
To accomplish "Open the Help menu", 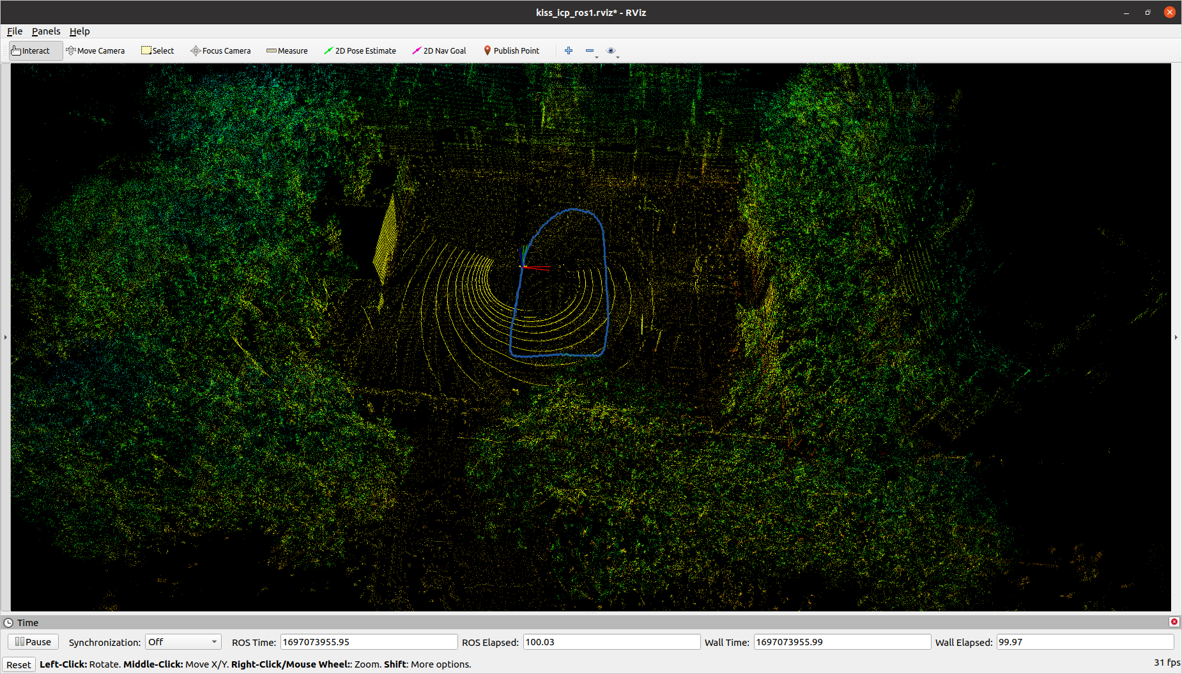I will (79, 31).
